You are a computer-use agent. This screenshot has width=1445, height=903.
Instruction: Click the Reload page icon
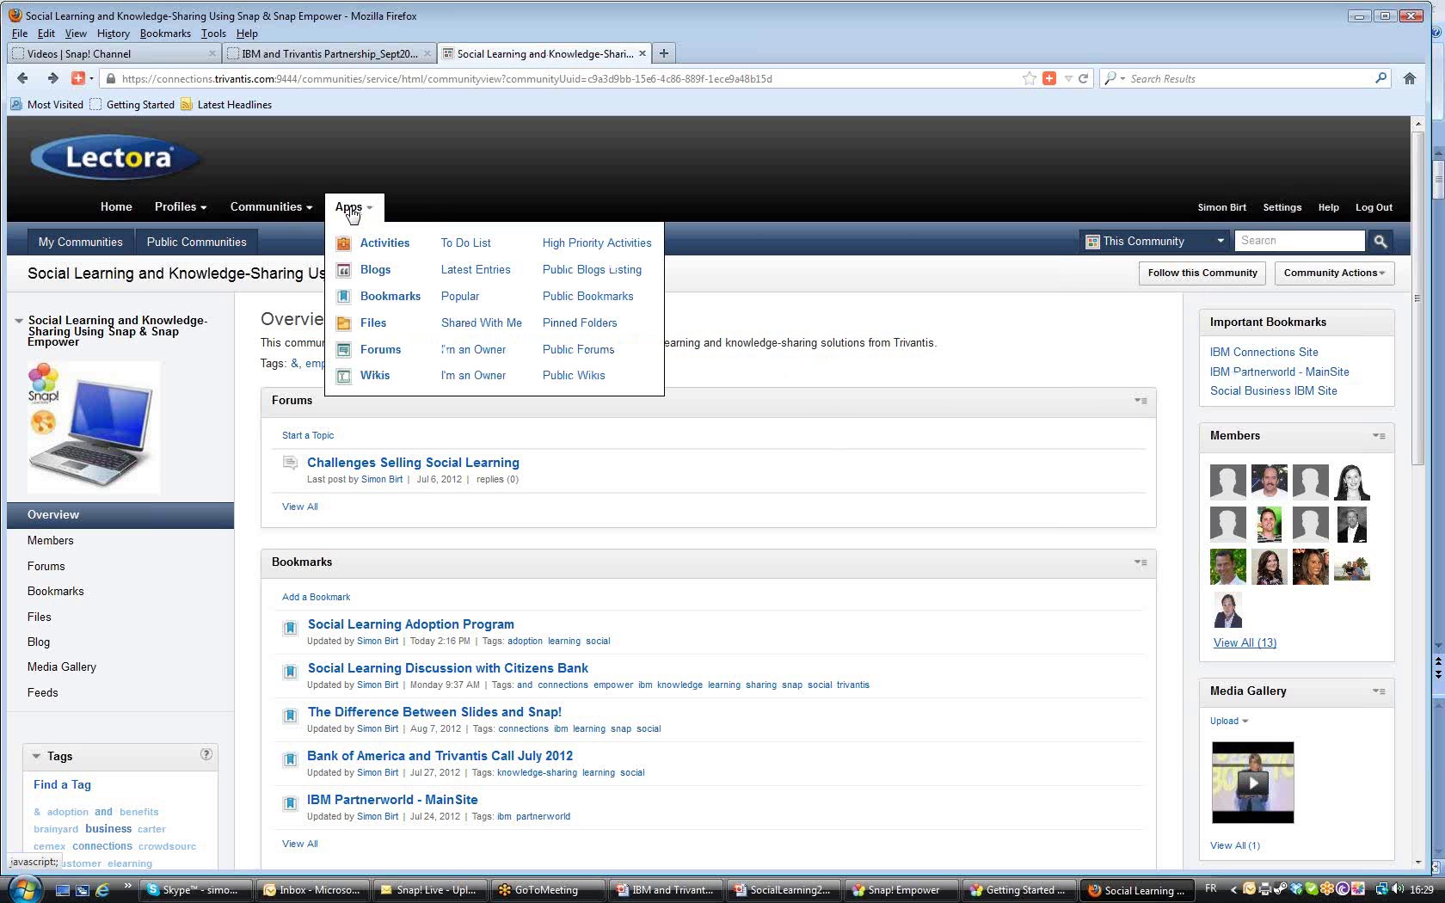pos(1084,78)
